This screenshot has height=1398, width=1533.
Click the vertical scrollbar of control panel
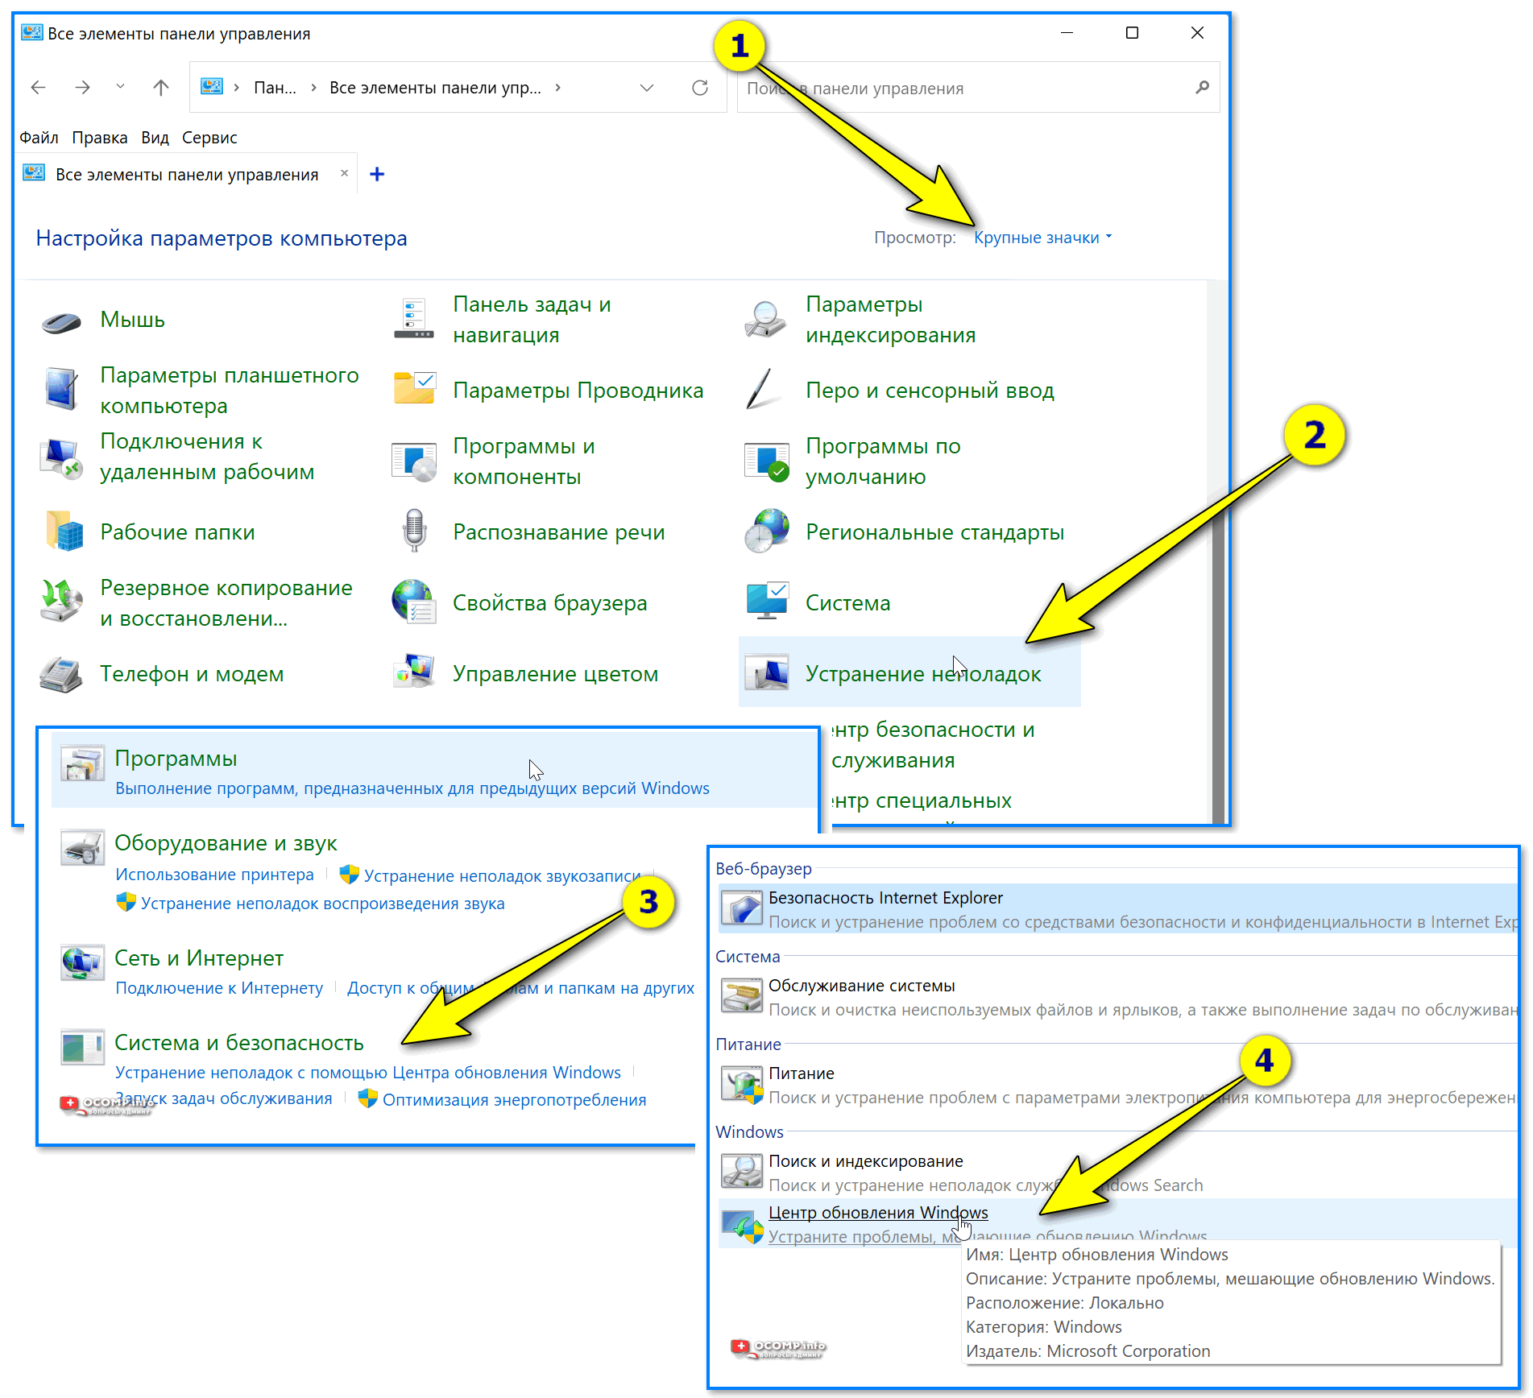pos(1218,551)
